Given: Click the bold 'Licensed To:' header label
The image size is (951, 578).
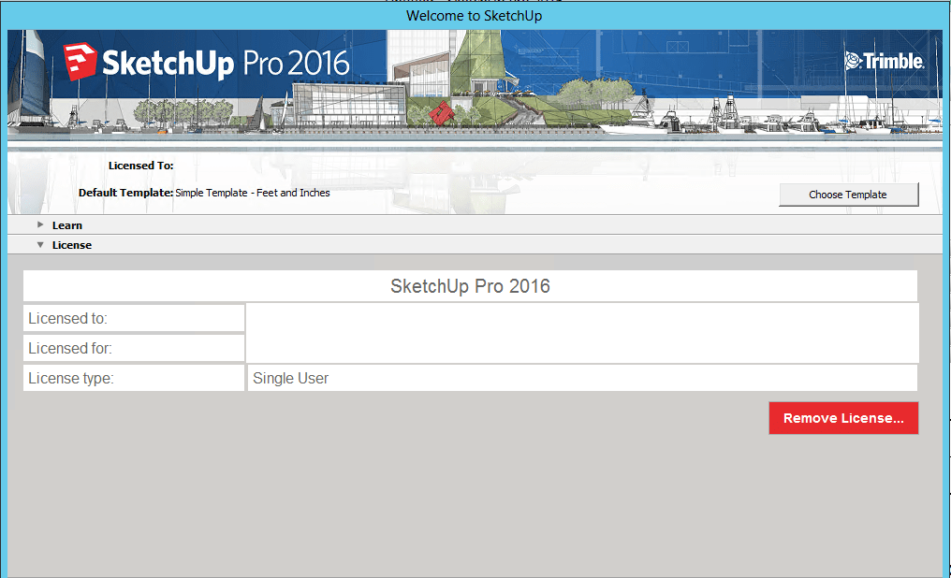Looking at the screenshot, I should point(140,166).
